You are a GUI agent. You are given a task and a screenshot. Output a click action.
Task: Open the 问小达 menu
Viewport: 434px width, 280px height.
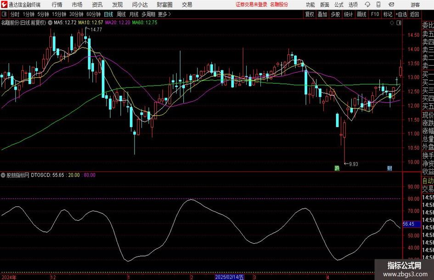[x=140, y=5]
